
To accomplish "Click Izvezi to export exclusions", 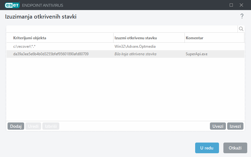I will tap(235, 126).
